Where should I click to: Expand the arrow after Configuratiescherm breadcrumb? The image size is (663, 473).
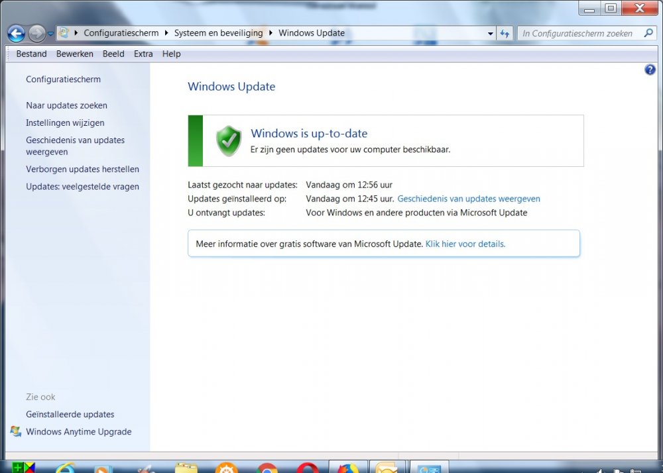point(166,32)
